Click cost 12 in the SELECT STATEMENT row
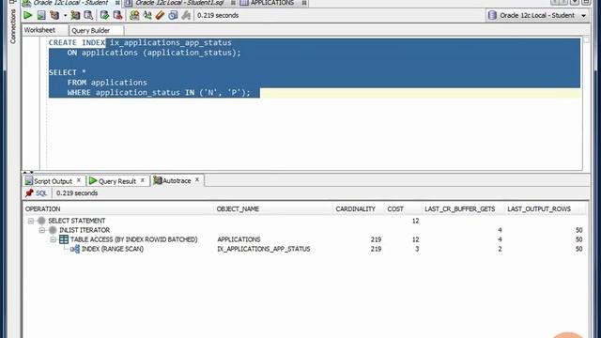This screenshot has width=601, height=338. click(x=415, y=221)
